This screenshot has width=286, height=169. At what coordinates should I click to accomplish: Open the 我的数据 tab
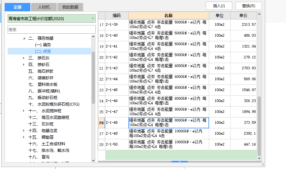(x=70, y=7)
